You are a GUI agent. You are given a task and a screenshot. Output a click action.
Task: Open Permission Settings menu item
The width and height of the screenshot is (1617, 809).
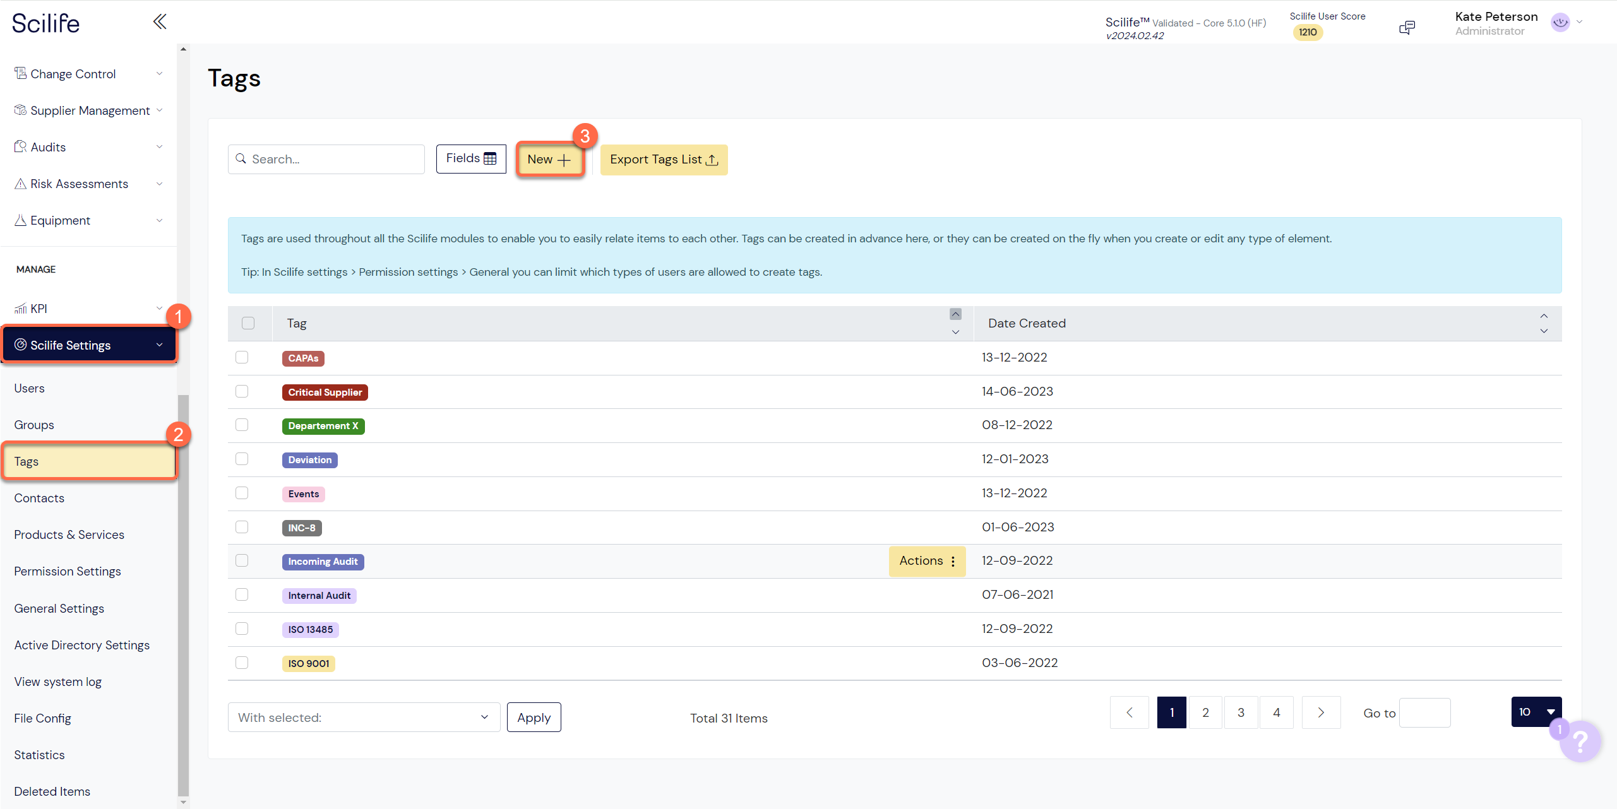(x=68, y=571)
